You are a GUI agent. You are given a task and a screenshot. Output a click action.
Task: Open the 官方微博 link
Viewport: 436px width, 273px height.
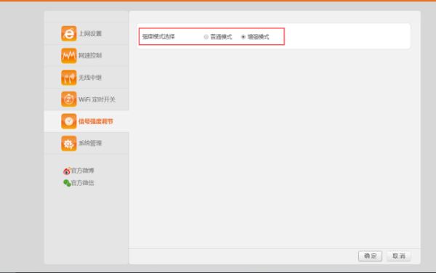coord(82,171)
